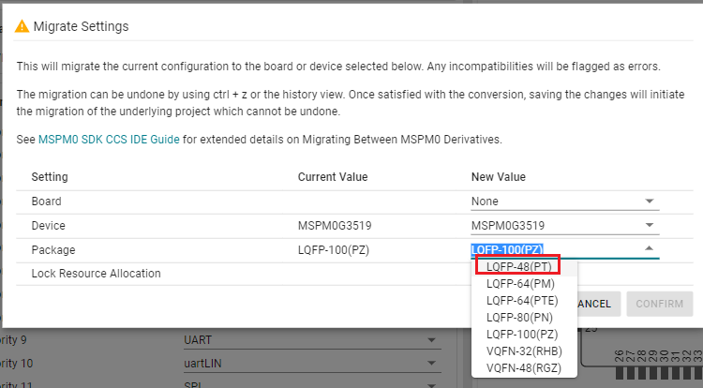The image size is (703, 388).
Task: Select VQFN-32(RHB) package option
Action: tap(524, 351)
